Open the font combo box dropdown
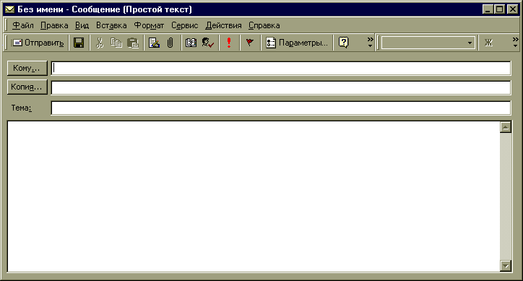Screen dimensions: 523x281 click(470, 43)
